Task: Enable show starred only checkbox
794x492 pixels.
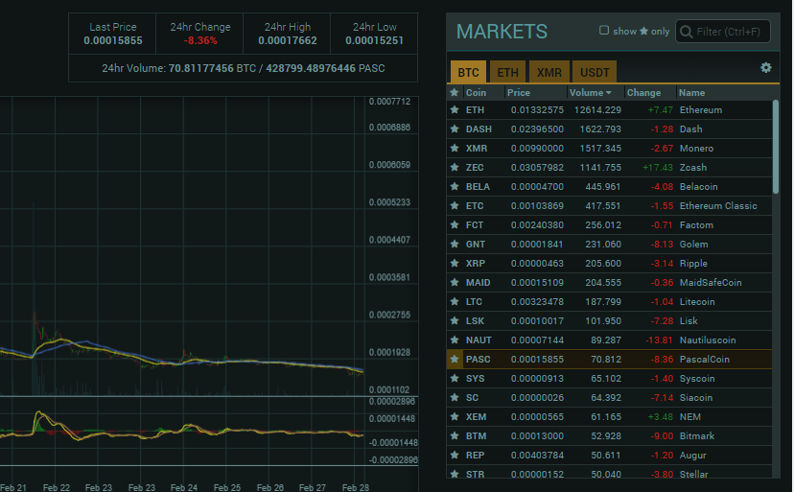Action: 603,31
